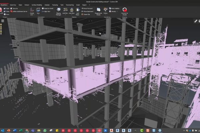
Task: Toggle Point Visibility option
Action: [x=115, y=9]
